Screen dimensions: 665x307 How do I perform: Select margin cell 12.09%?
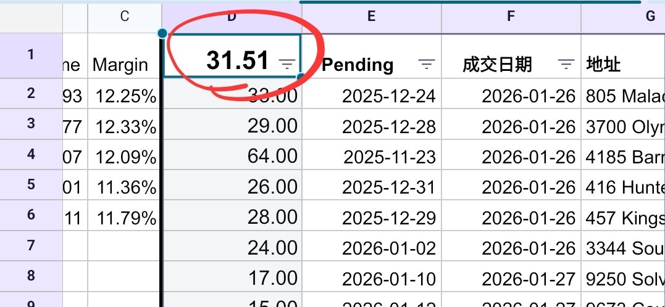coord(124,155)
